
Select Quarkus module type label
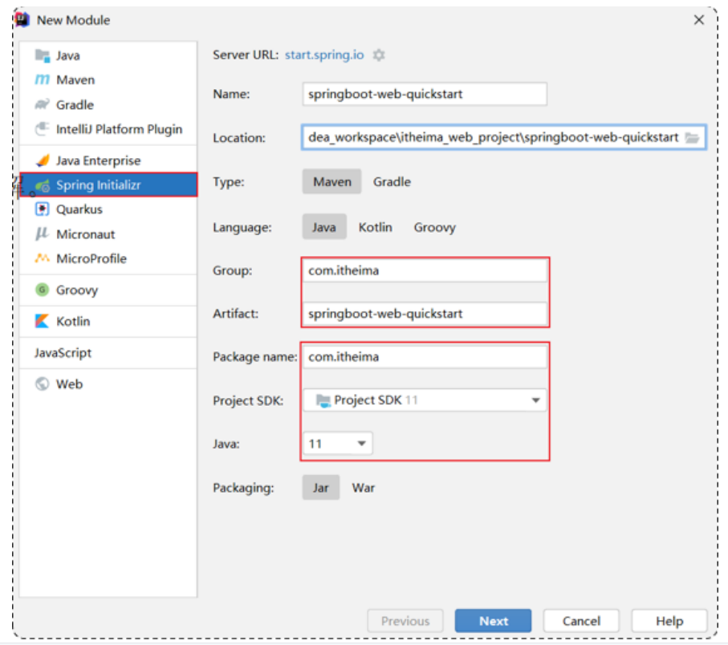[79, 209]
